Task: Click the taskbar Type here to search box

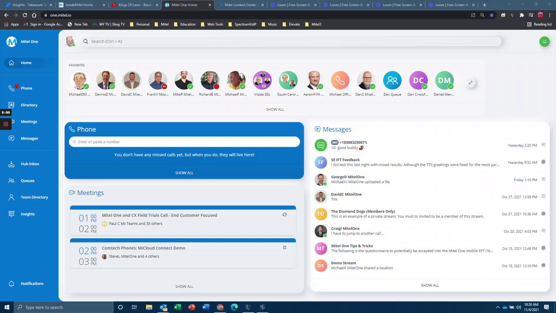Action: (63, 307)
